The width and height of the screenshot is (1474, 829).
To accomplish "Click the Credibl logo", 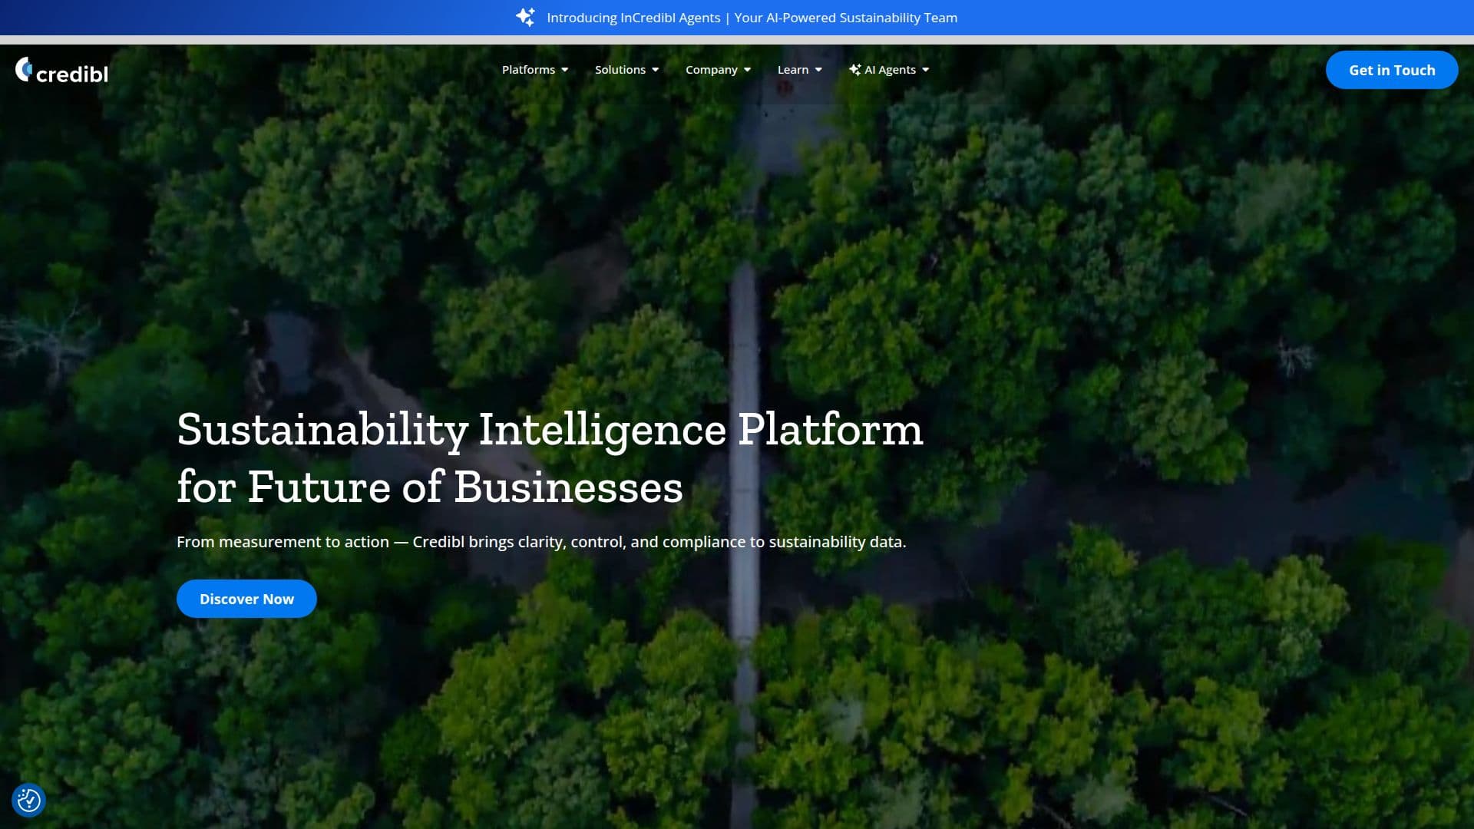I will click(x=61, y=71).
